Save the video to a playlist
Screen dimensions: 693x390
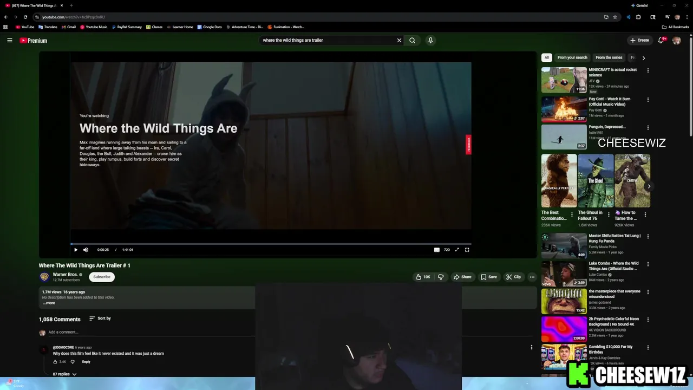pos(489,277)
